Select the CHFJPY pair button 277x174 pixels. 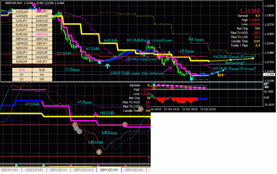tap(42, 62)
